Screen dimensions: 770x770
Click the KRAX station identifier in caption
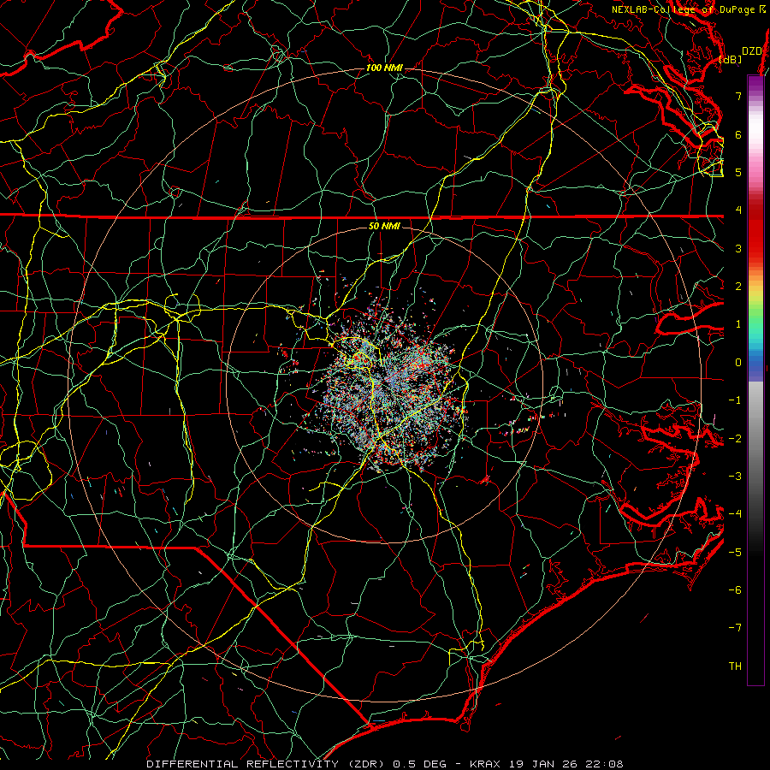(x=485, y=764)
